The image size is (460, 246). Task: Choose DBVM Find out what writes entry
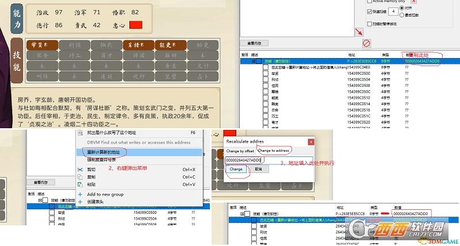pos(140,142)
